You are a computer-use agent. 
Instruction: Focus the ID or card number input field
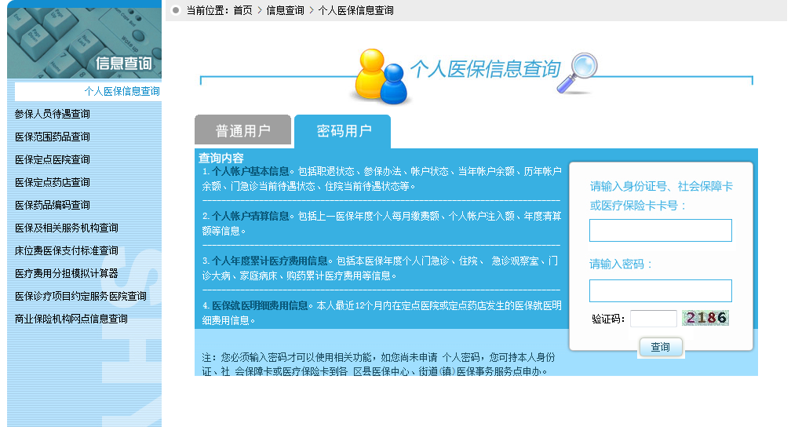point(661,230)
